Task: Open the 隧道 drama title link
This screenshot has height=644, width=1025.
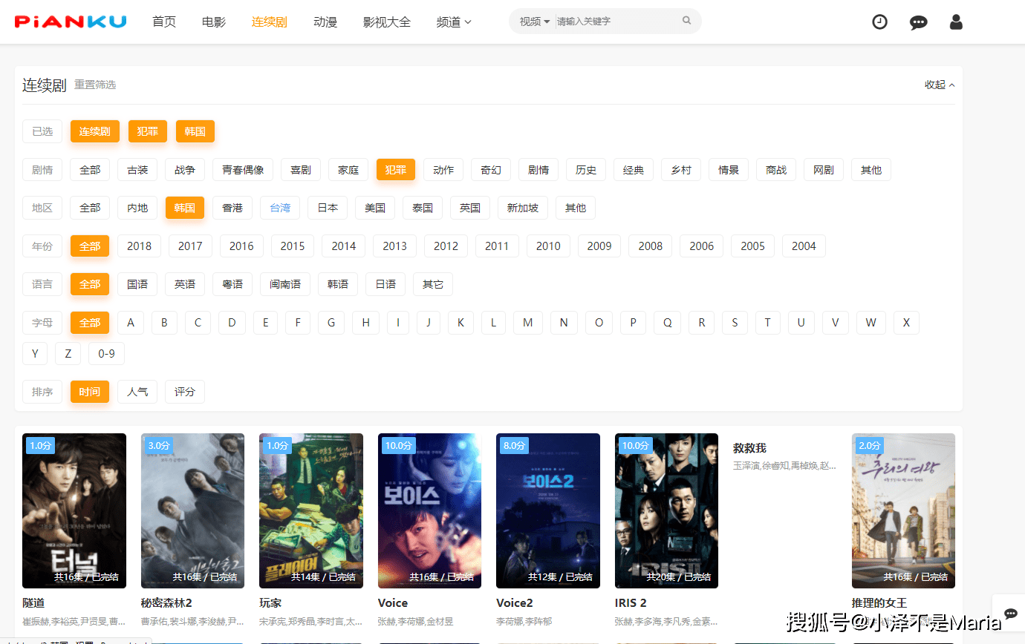Action: coord(32,602)
